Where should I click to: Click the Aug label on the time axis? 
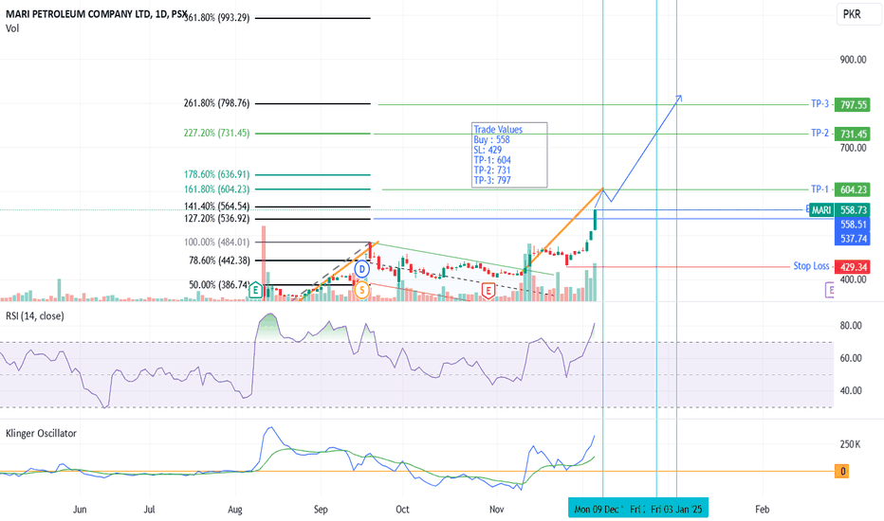(x=234, y=510)
